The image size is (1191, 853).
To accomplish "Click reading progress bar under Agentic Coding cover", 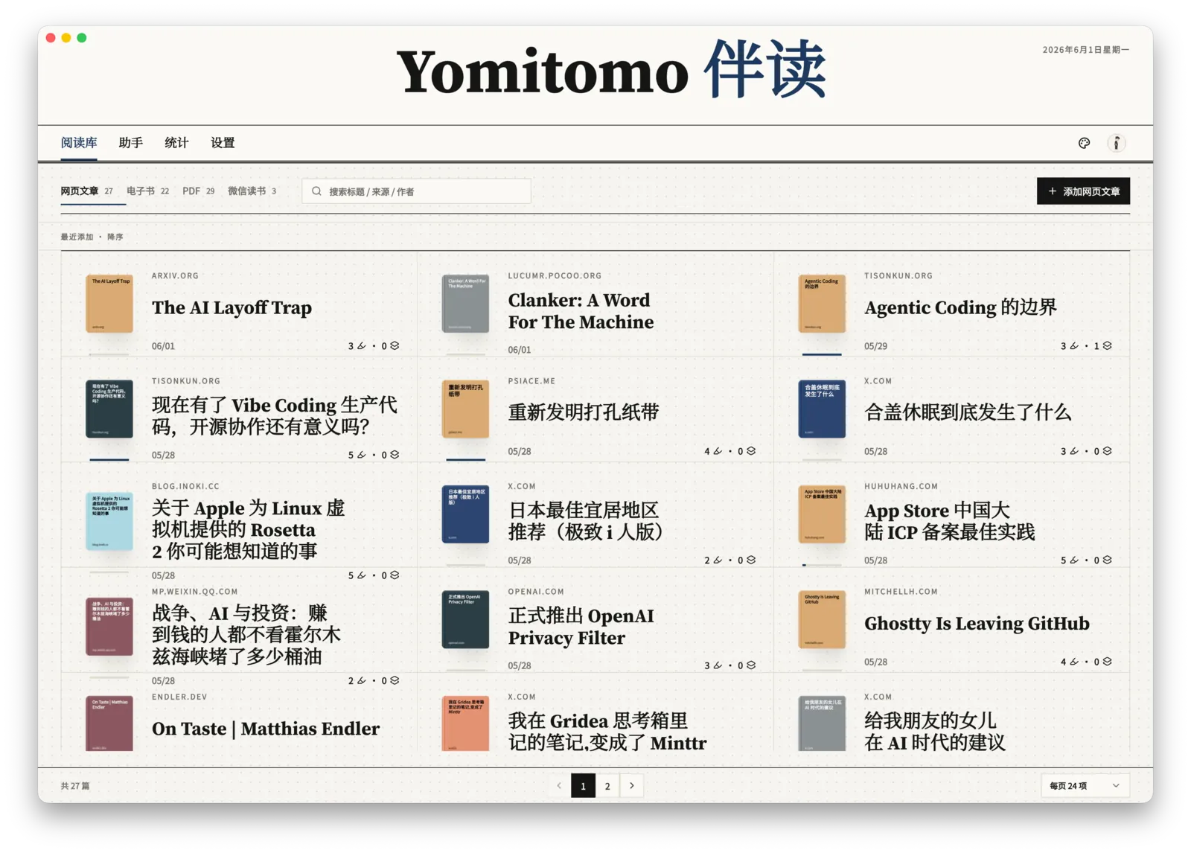I will 822,354.
